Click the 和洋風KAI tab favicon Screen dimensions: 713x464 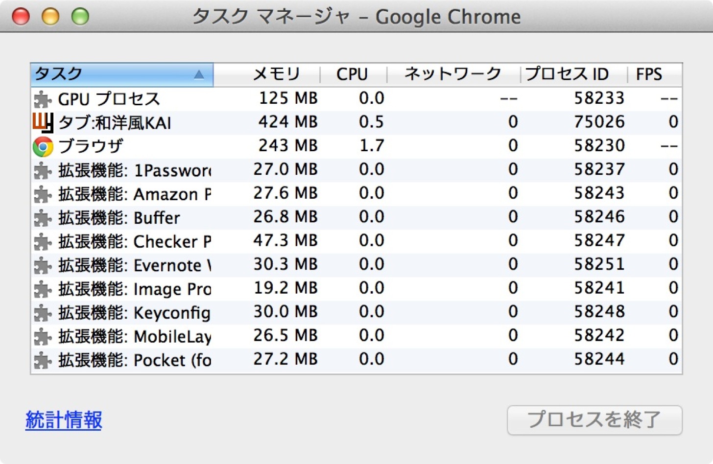(x=43, y=122)
